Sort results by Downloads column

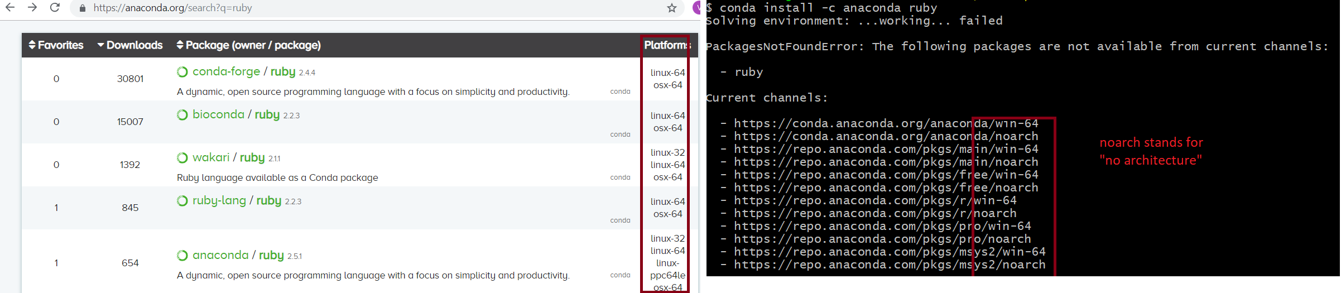tap(130, 45)
